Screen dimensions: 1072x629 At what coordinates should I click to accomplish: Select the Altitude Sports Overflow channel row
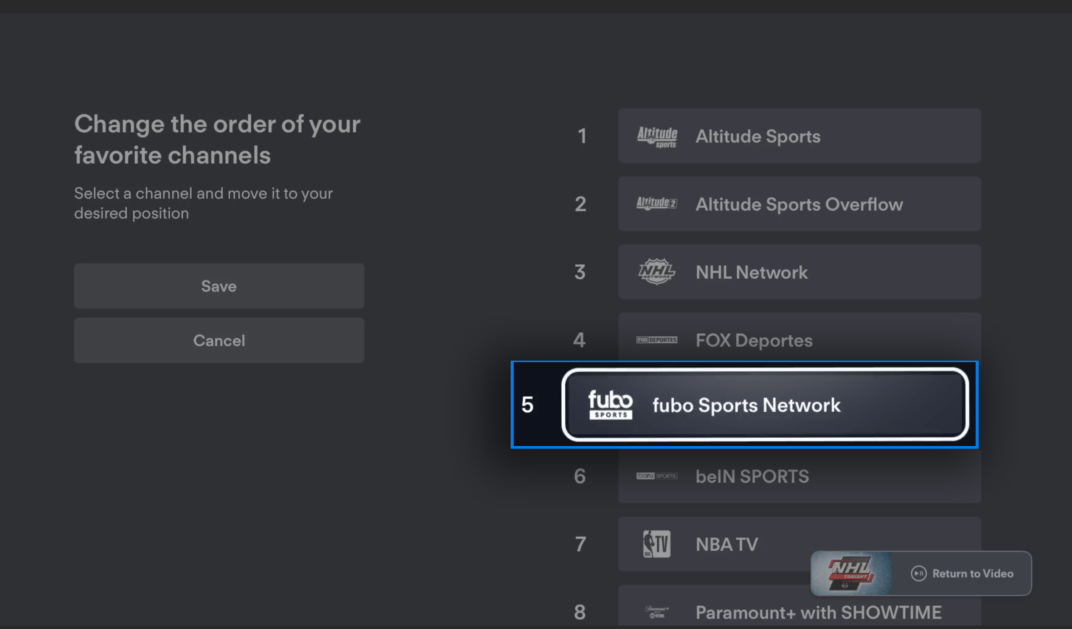coord(799,204)
